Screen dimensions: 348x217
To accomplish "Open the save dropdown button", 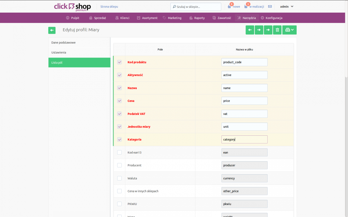I will pyautogui.click(x=289, y=30).
